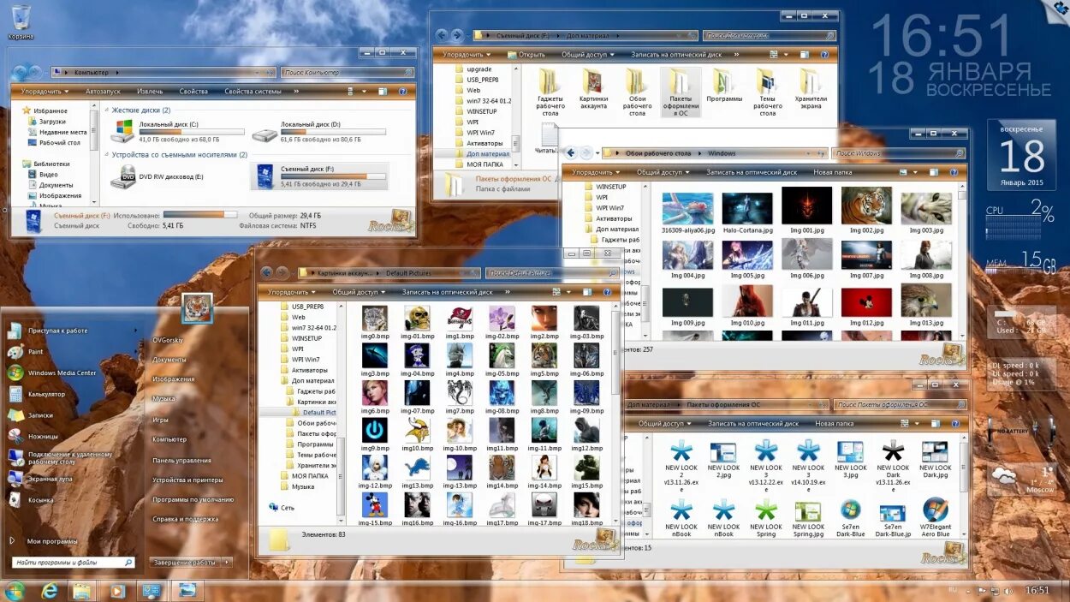Image resolution: width=1070 pixels, height=602 pixels.
Task: Select NEW LOOK Dark.jpg file icon
Action: click(x=935, y=458)
